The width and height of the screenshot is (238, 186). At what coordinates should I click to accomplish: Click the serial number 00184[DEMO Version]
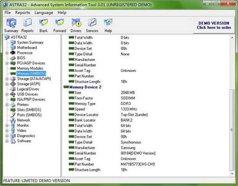pyautogui.click(x=138, y=153)
